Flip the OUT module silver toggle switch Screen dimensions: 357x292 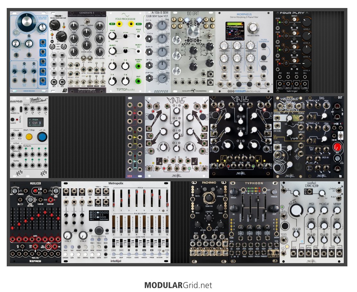pyautogui.click(x=340, y=135)
